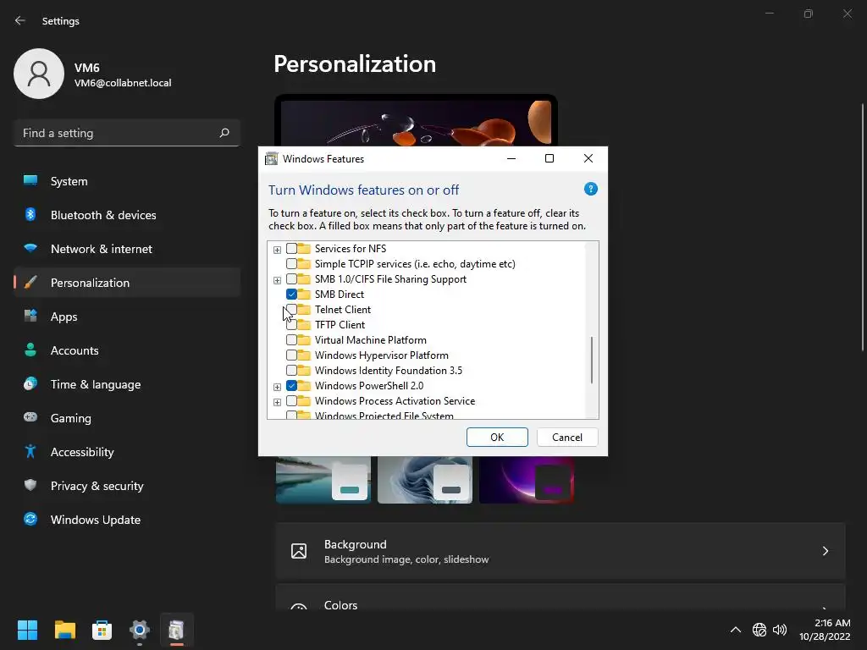Click the Apps icon in sidebar
The height and width of the screenshot is (650, 867).
click(30, 316)
